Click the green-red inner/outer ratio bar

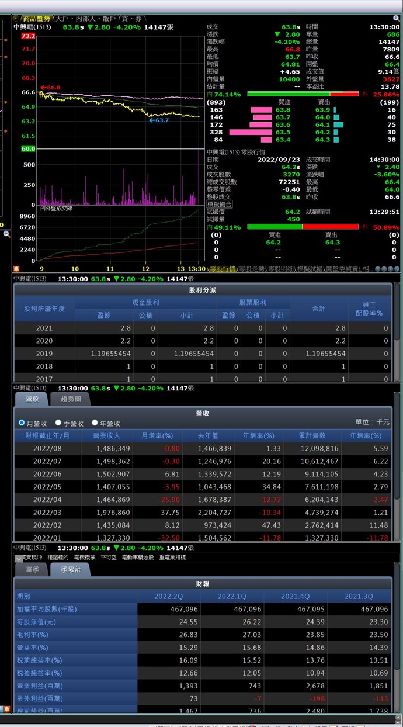pyautogui.click(x=303, y=94)
